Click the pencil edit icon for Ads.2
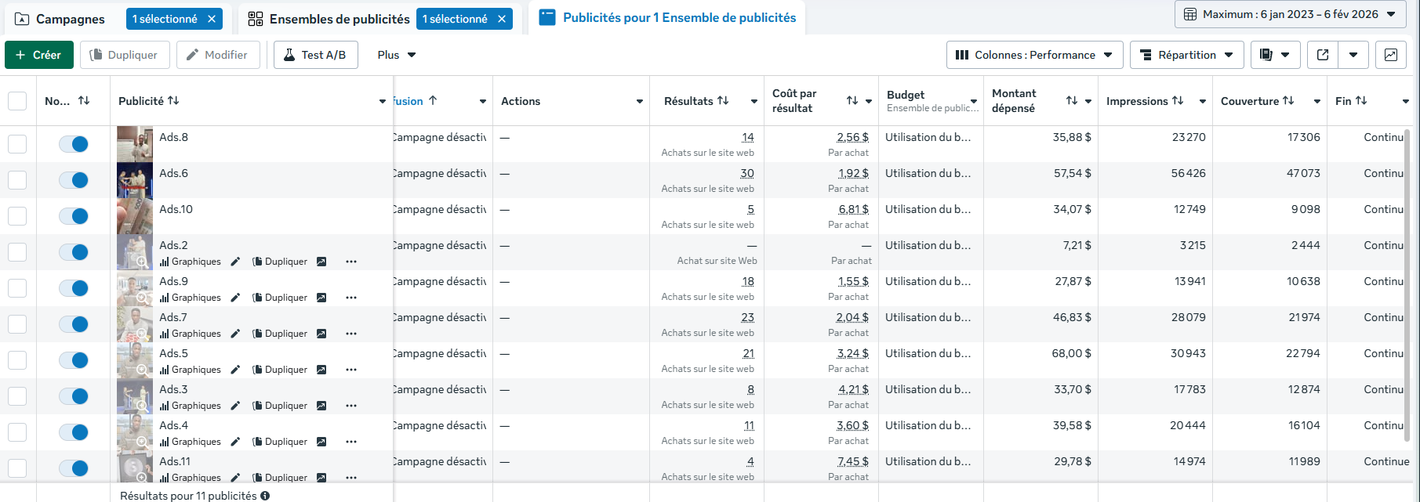The image size is (1420, 502). point(235,262)
